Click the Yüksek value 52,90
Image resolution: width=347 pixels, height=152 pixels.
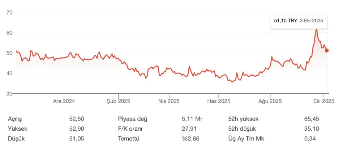click(77, 128)
